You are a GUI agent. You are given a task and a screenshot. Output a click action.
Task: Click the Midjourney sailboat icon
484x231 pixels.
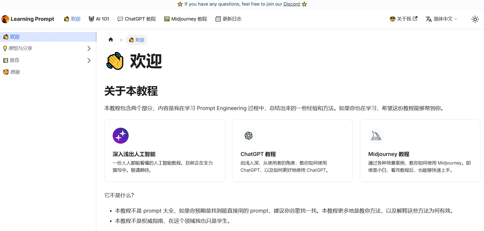coord(376,136)
